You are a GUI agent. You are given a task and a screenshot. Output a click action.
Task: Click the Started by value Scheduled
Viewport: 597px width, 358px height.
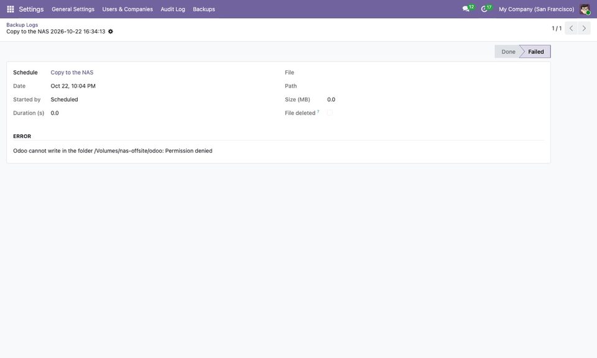click(64, 99)
